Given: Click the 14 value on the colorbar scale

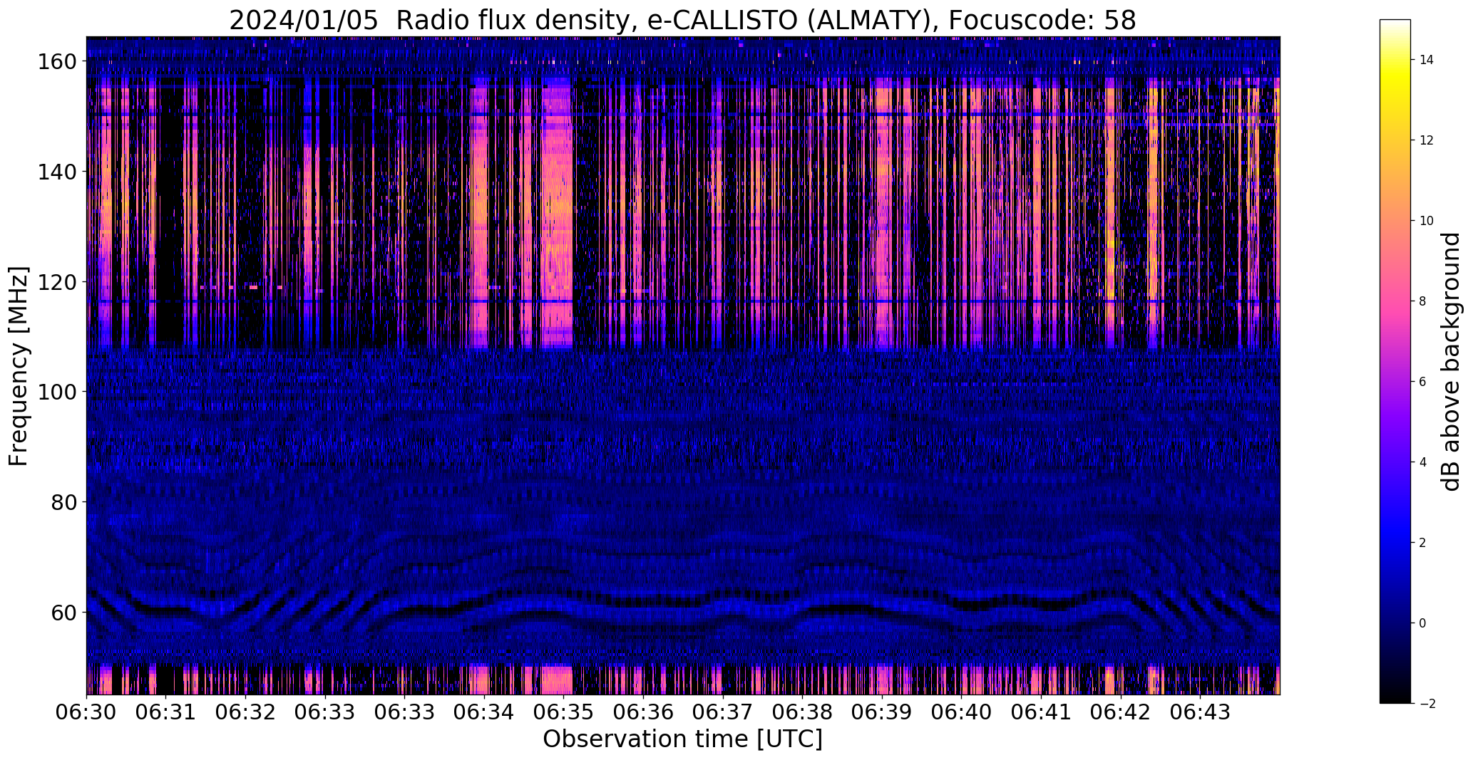Looking at the screenshot, I should (1426, 60).
